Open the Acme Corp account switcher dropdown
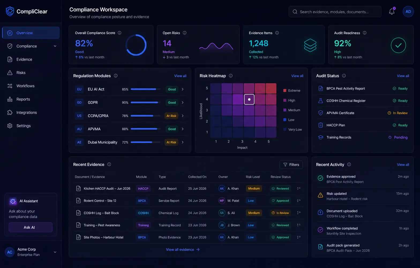The image size is (420, 268). pos(55,252)
